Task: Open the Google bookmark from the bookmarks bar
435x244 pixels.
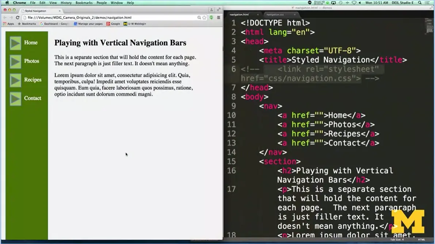Action: (114, 24)
